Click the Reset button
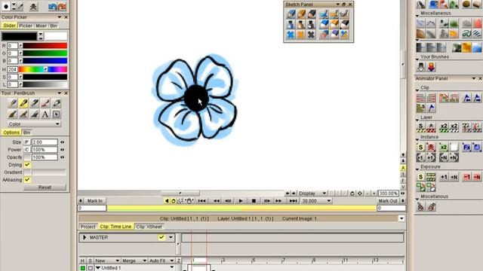Viewport: 483px width, 271px height. pyautogui.click(x=45, y=187)
